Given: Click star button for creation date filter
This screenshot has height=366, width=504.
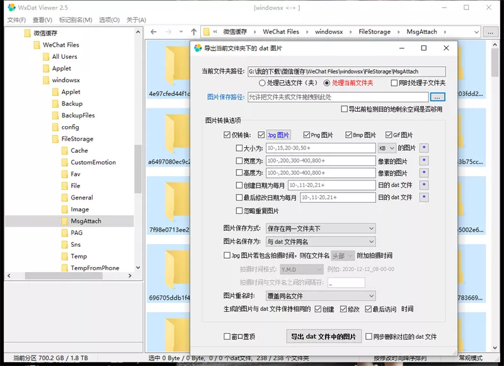Looking at the screenshot, I should tap(424, 185).
